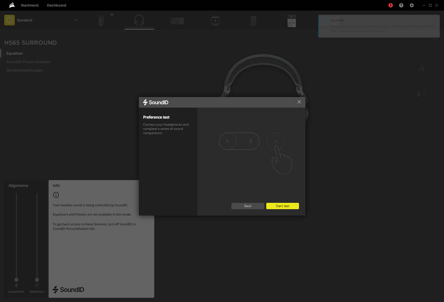Open the red notifications badge
Screen dimensions: 444x302
(390, 5)
